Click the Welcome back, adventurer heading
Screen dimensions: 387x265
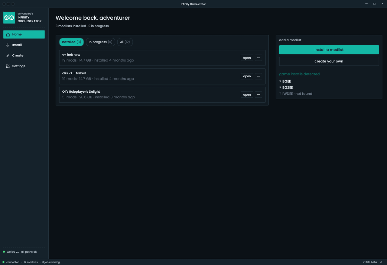[93, 18]
